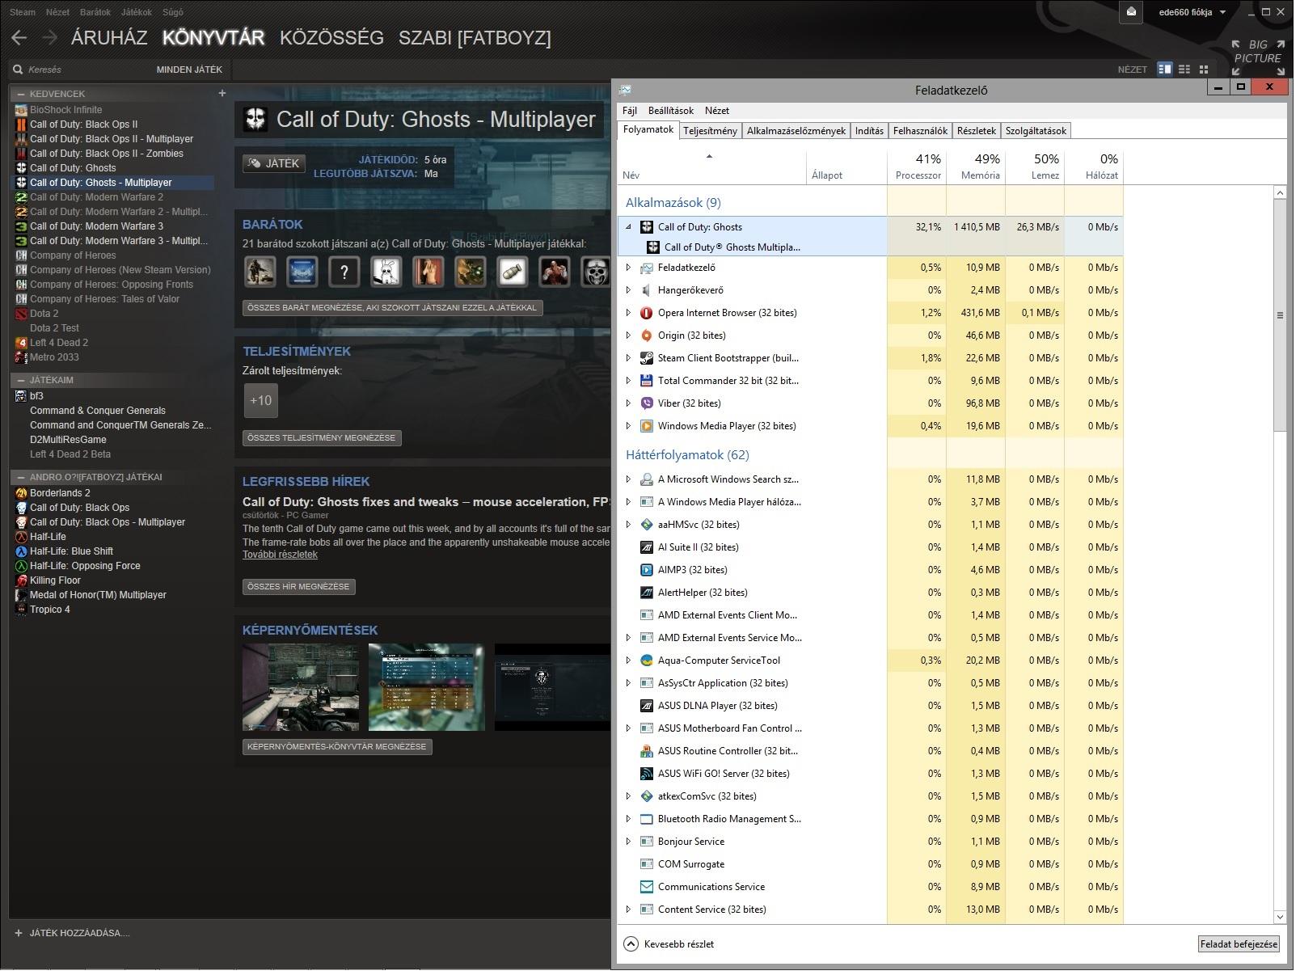
Task: Switch Steam library to grid view
Action: point(1204,70)
